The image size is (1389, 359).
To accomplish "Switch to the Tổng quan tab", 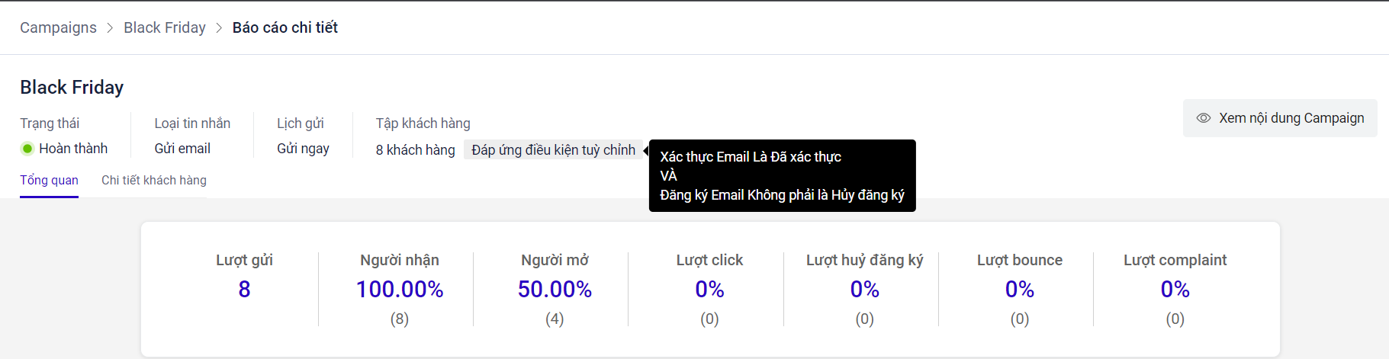I will pyautogui.click(x=49, y=181).
